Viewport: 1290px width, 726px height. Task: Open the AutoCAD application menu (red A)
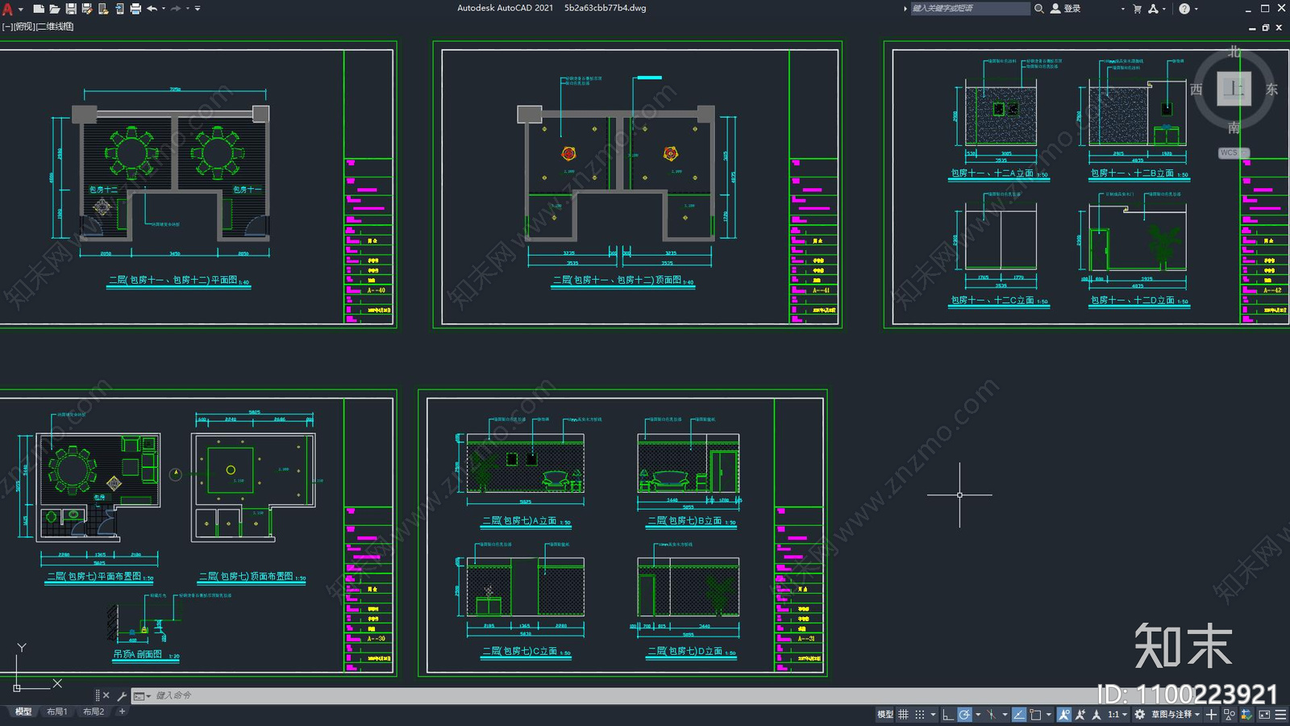[7, 9]
